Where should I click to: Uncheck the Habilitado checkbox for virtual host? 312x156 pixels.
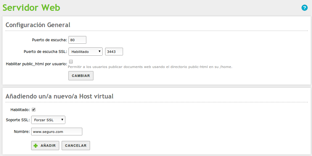(x=34, y=110)
